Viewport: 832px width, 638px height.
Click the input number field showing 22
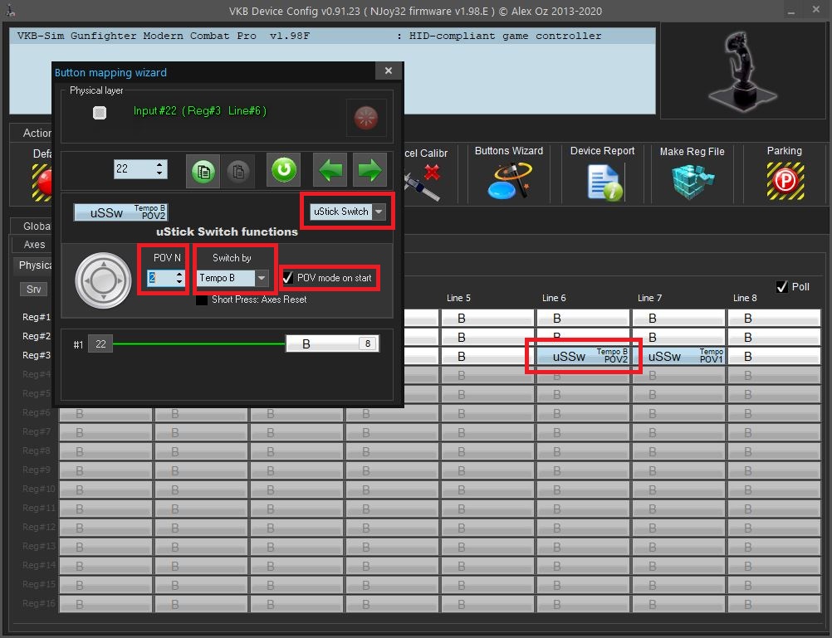(135, 169)
